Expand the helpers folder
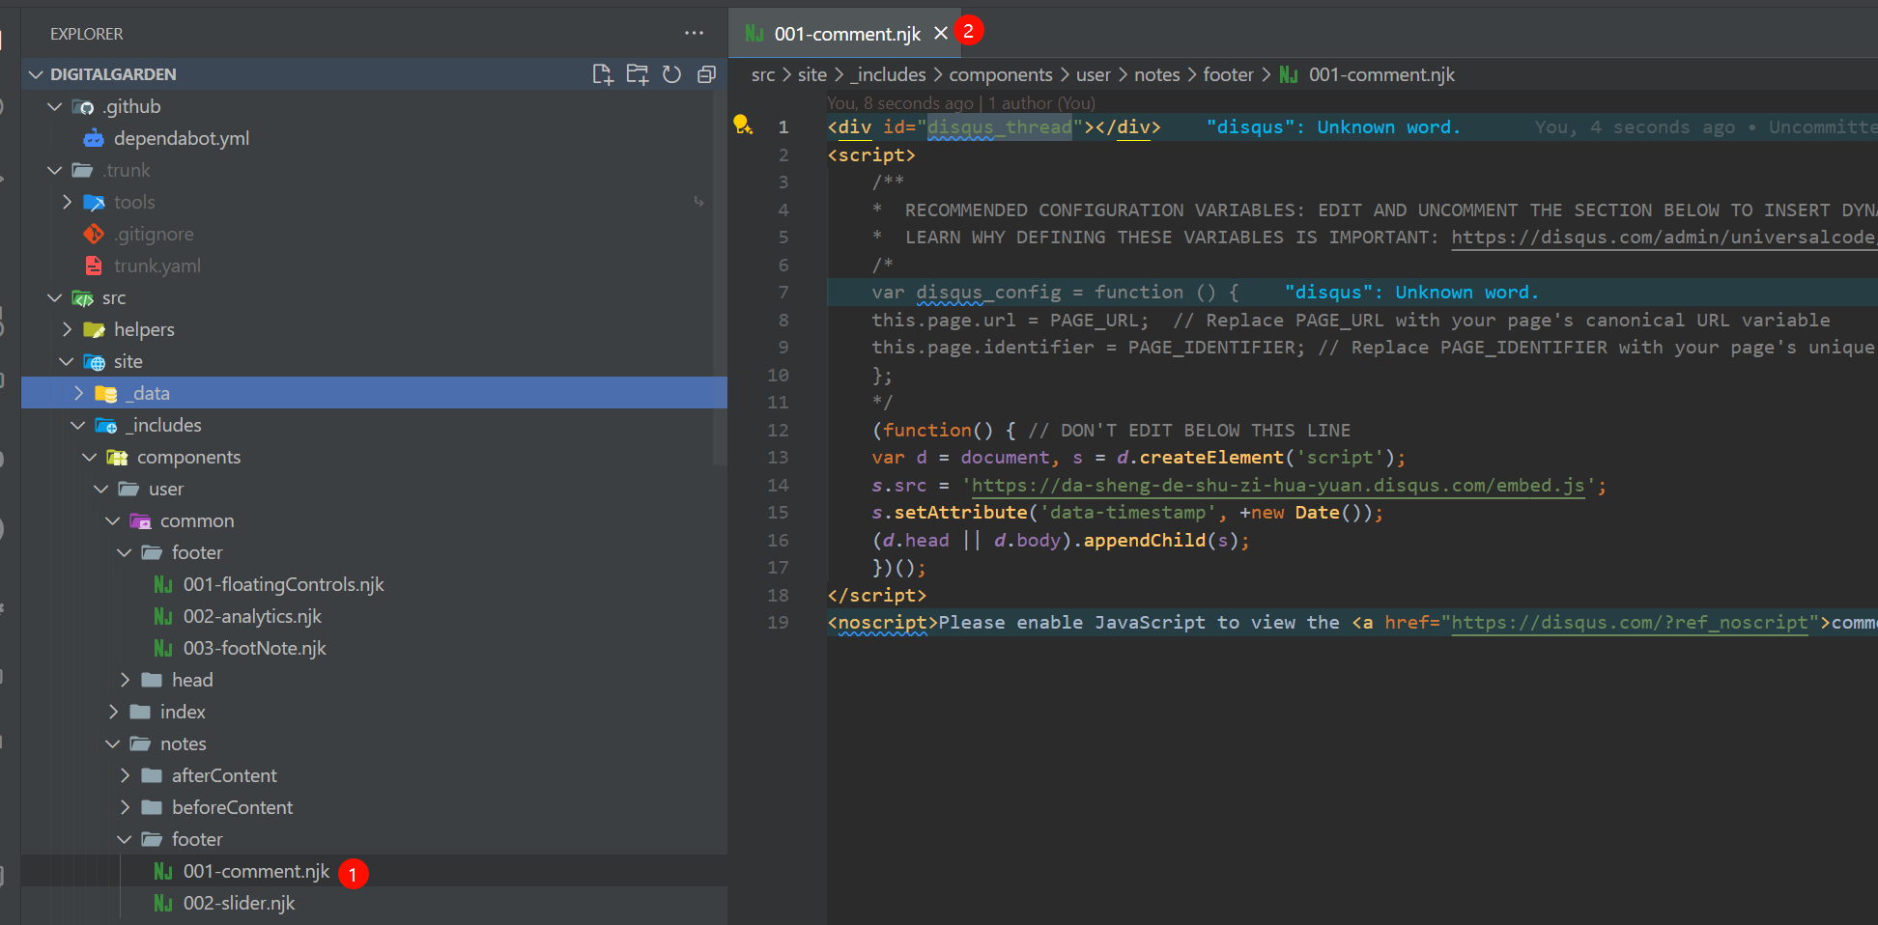Screen dimensions: 1878x925 [x=67, y=329]
